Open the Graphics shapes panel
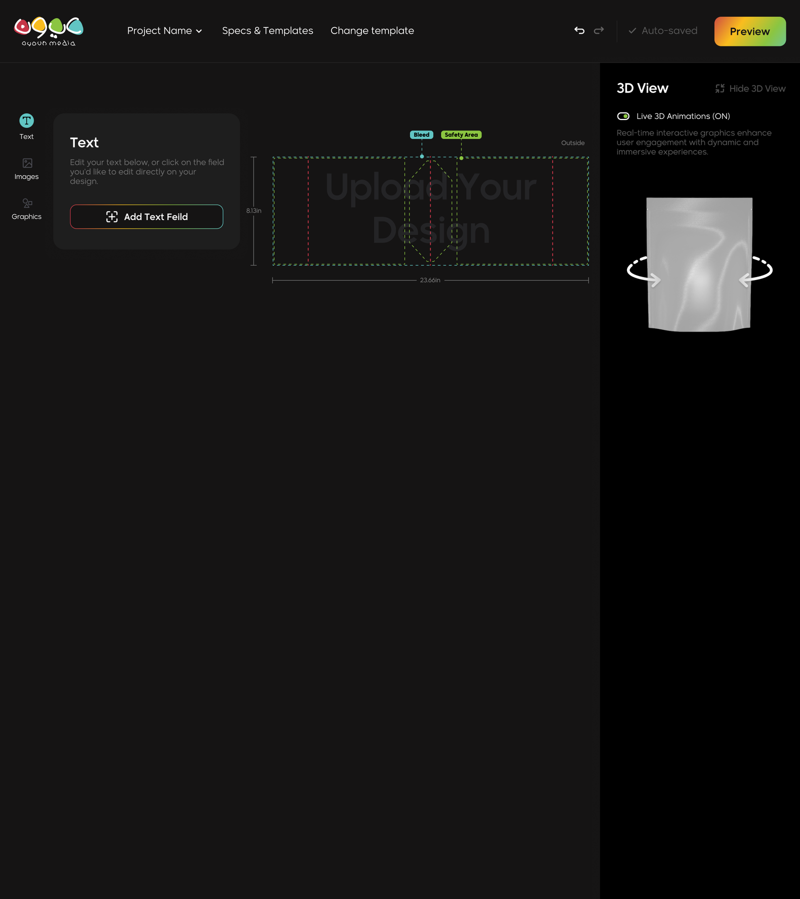 click(27, 203)
